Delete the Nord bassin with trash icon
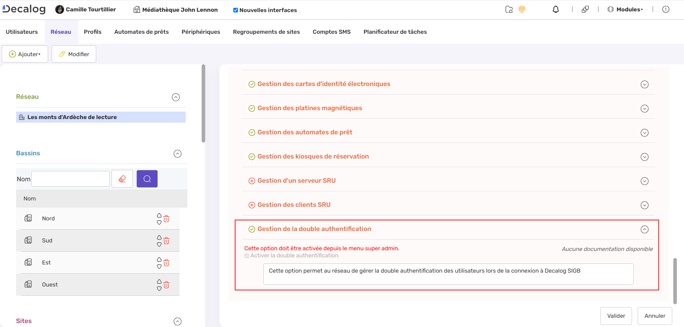Screen dimensions: 684x327 [166, 219]
